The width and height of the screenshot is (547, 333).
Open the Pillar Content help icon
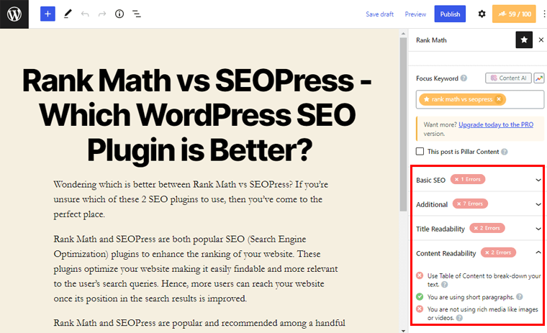click(x=505, y=152)
